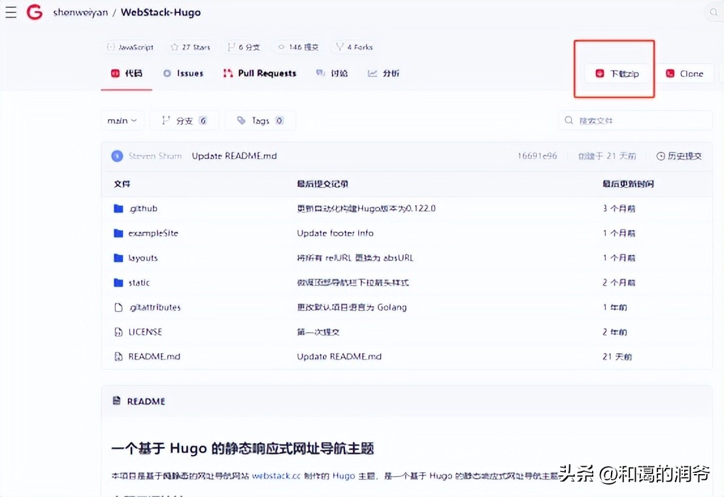Star the WebStack-Hugo repository

pos(189,46)
